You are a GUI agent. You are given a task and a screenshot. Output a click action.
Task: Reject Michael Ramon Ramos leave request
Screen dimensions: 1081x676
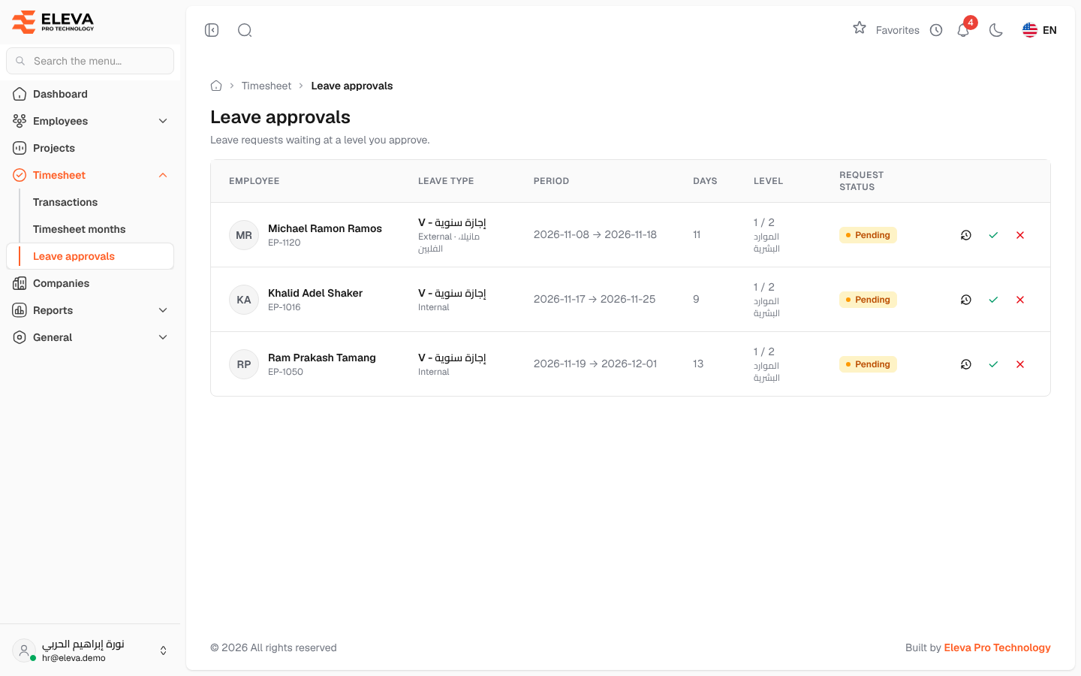(x=1020, y=235)
